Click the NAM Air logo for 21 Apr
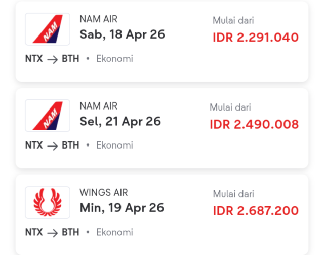324x255 pixels. coord(48,116)
